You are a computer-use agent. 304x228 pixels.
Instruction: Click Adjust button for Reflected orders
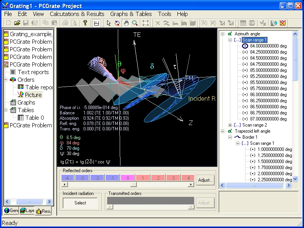205,180
